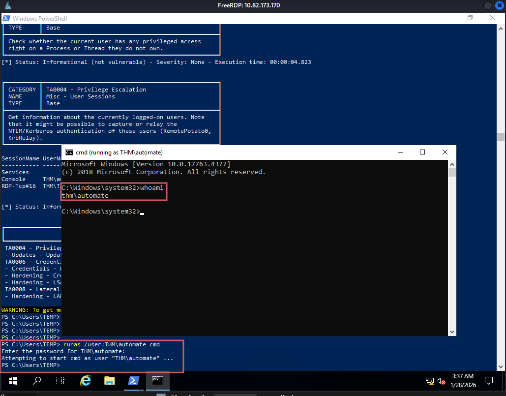Viewport: 506px width, 396px height.
Task: Open the PowerShell title bar icon menu
Action: 6,18
